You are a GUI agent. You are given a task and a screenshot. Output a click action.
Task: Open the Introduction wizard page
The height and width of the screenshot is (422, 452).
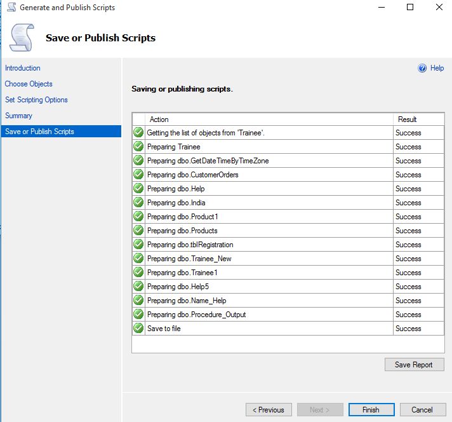pos(23,68)
